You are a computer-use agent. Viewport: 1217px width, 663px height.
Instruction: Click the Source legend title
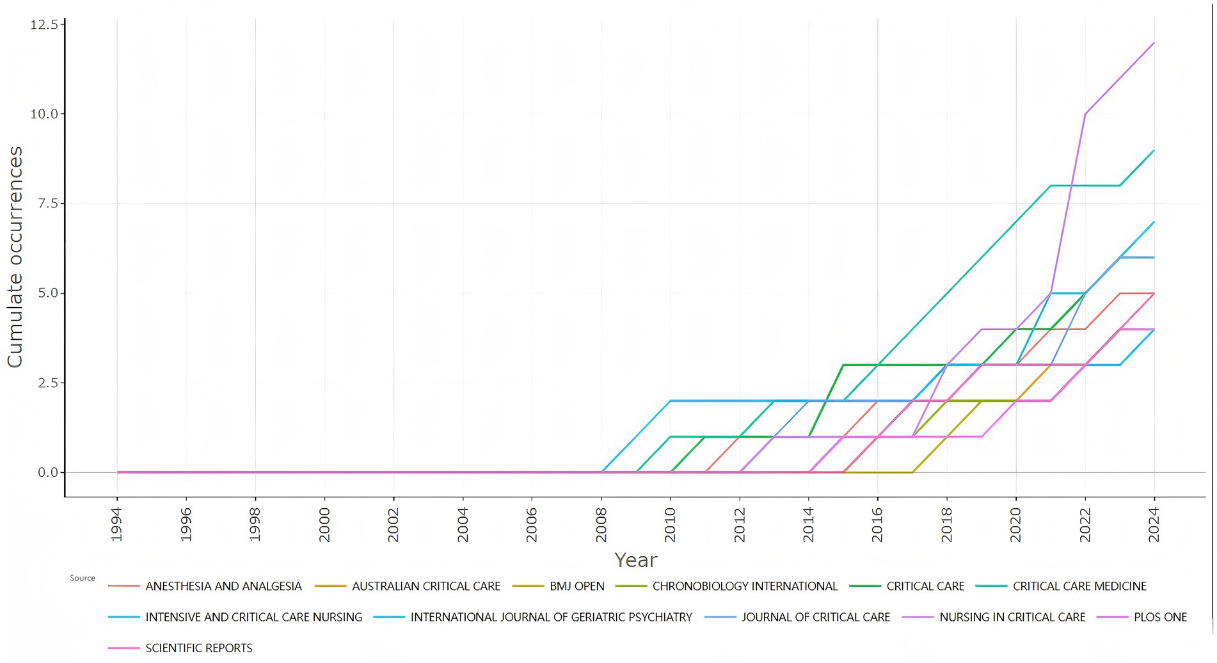[83, 578]
